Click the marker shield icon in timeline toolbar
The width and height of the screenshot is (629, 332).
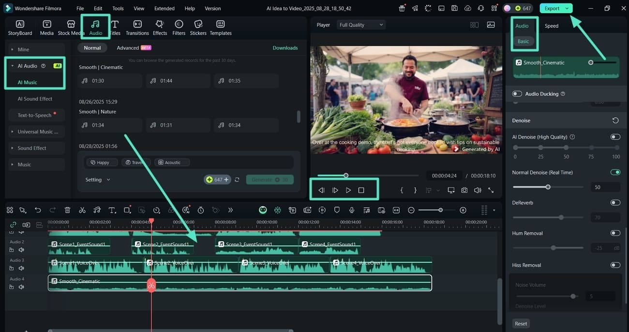pos(337,210)
